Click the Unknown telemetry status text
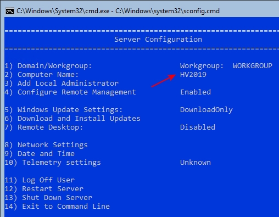Image resolution: width=279 pixels, height=217 pixels. [196, 163]
